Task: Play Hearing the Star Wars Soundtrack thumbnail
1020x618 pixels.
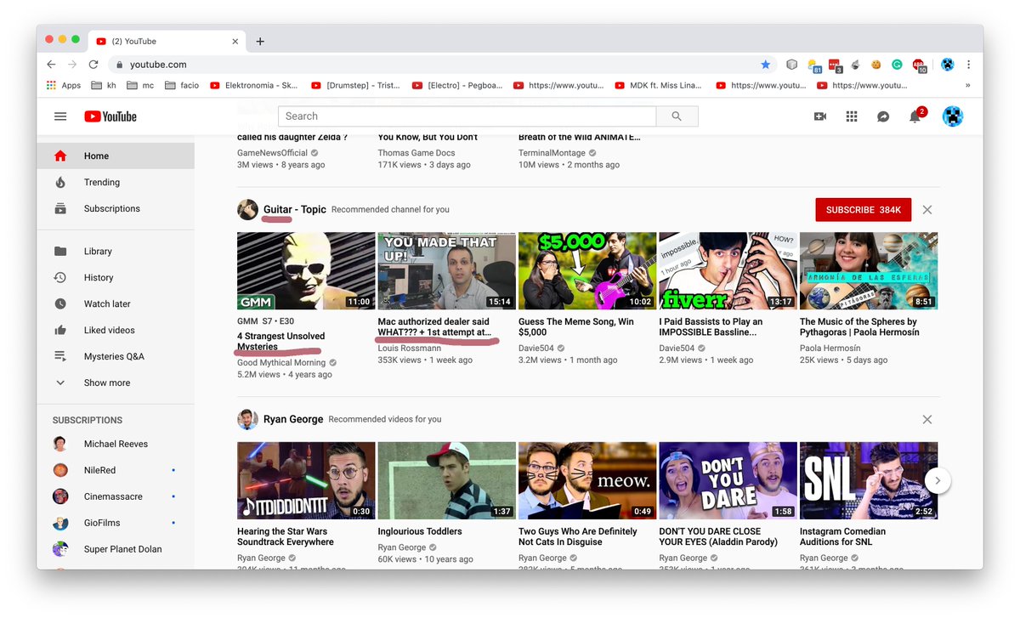Action: tap(306, 480)
